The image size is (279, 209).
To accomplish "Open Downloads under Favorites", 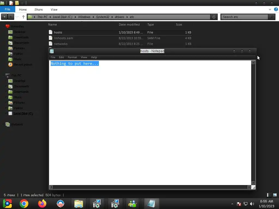I will 21,37.
